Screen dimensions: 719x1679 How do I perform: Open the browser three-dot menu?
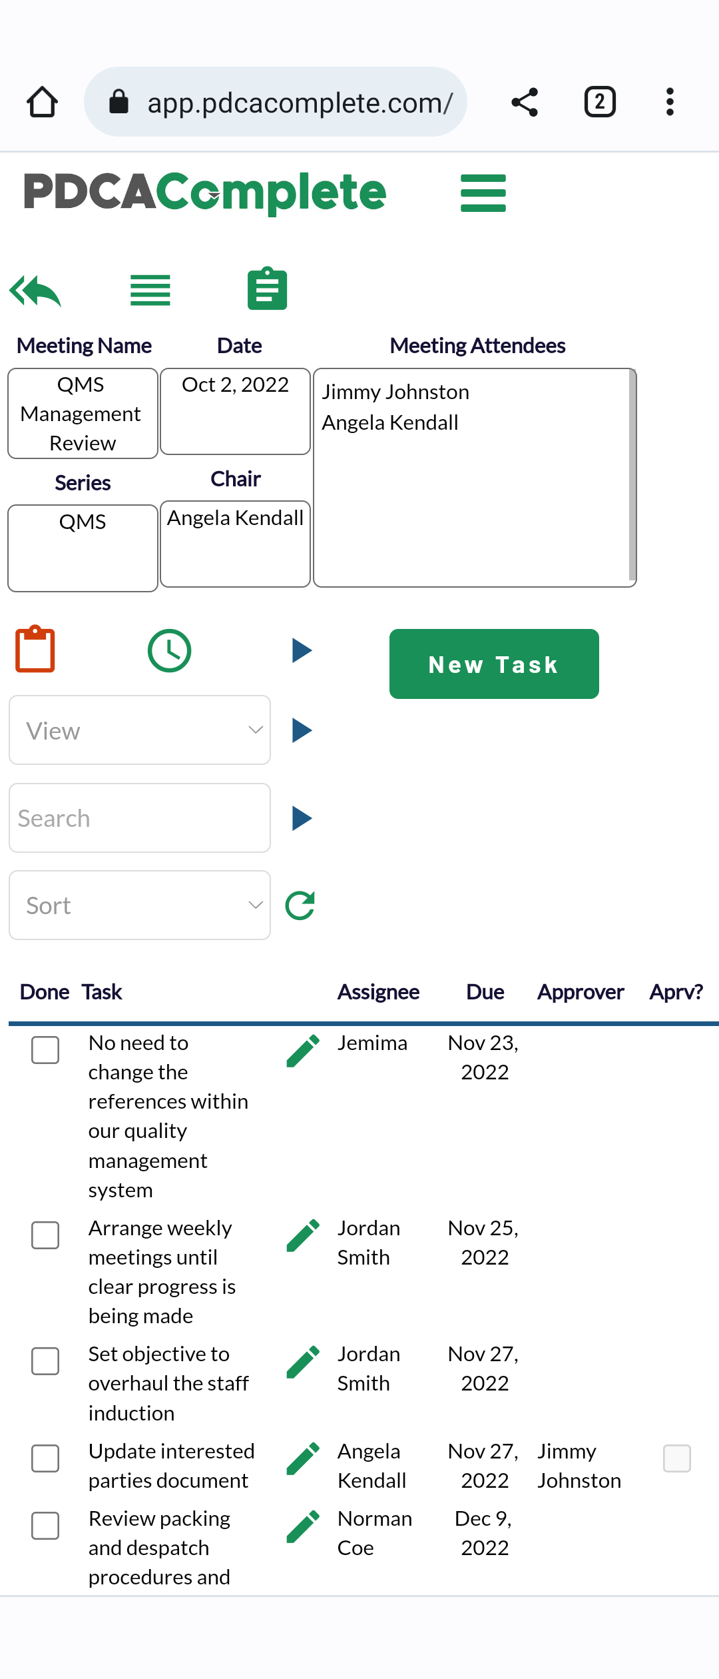click(x=670, y=102)
